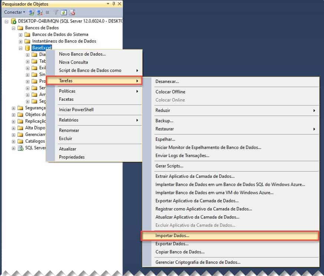Click the Stop toolbar icon

click(48, 13)
